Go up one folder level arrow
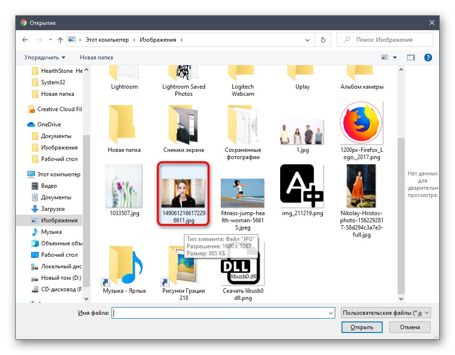The width and height of the screenshot is (455, 355). [60, 40]
